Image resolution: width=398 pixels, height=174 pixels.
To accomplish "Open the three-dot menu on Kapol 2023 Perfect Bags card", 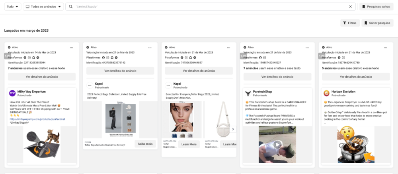I will tap(150, 48).
